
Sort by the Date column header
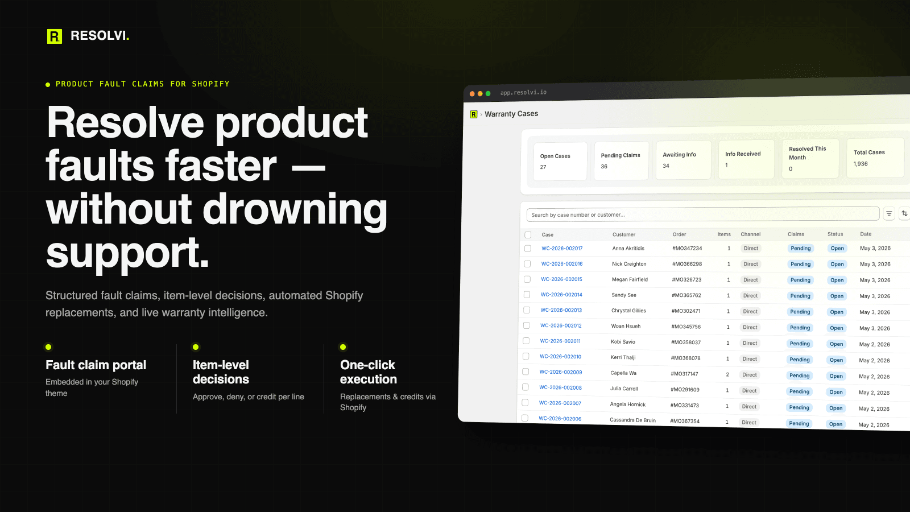866,234
